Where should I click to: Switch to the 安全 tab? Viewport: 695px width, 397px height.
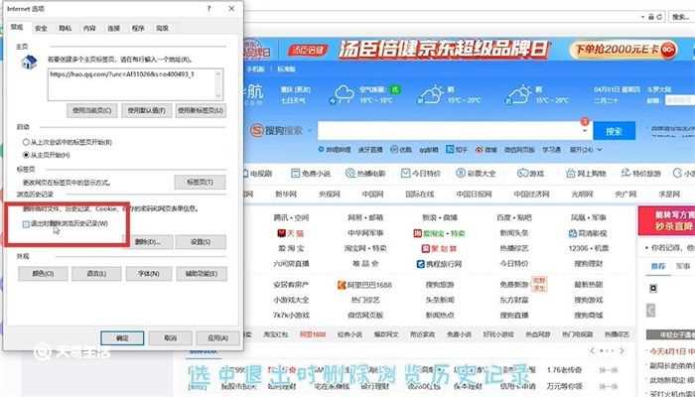coord(42,28)
